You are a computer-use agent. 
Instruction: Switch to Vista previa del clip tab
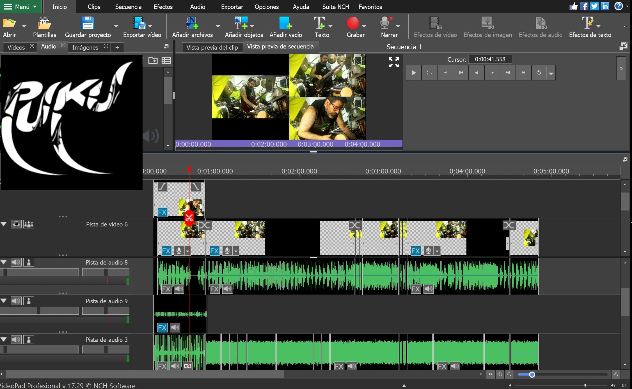click(212, 47)
